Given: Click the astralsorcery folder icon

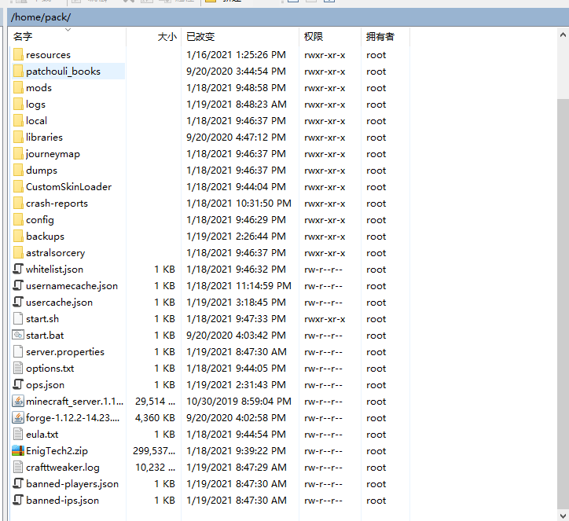Looking at the screenshot, I should tap(18, 253).
